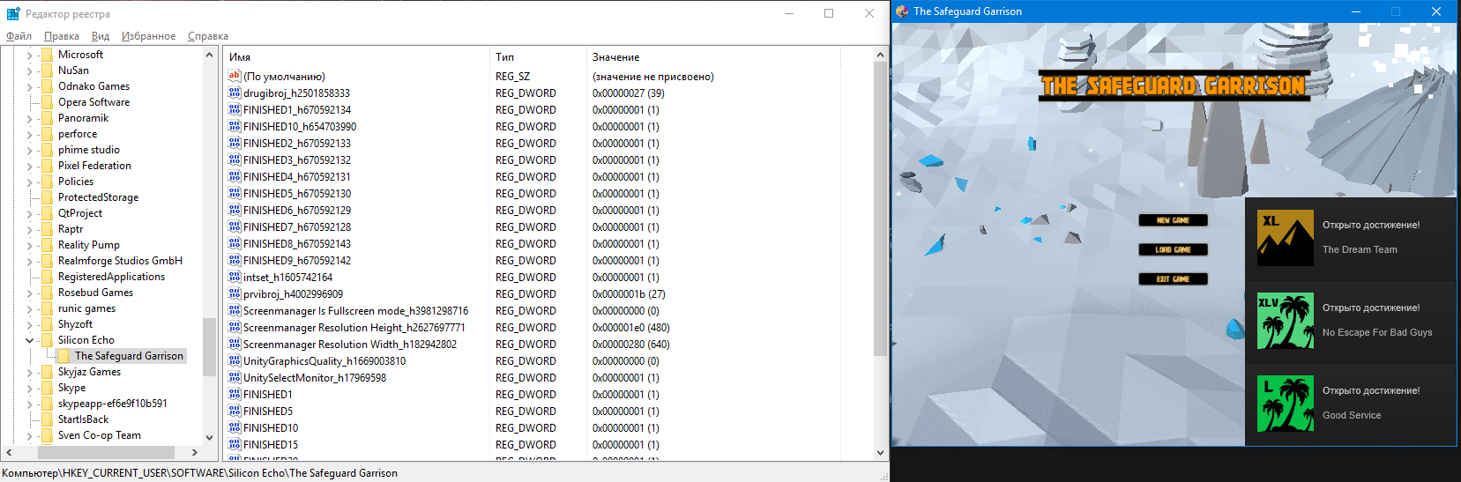Click the DWORD icon of FINISHED1_h670592134
This screenshot has width=1461, height=482.
(x=235, y=109)
